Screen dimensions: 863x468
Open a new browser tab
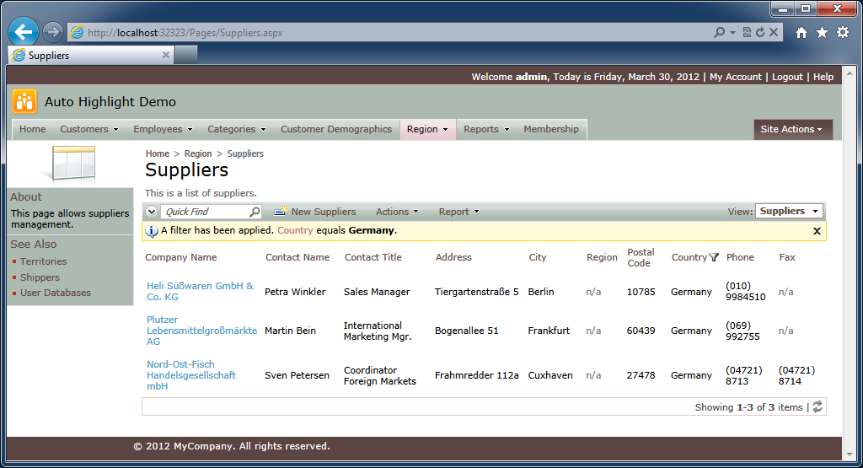[186, 55]
